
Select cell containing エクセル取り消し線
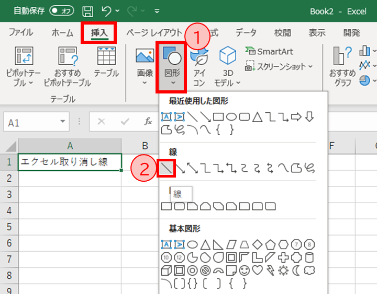[x=70, y=162]
